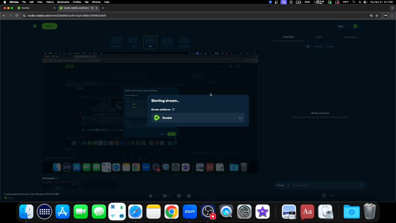Viewport: 396px width, 223px height.
Task: Click the info icon beside Stream platforms
Action: click(173, 109)
